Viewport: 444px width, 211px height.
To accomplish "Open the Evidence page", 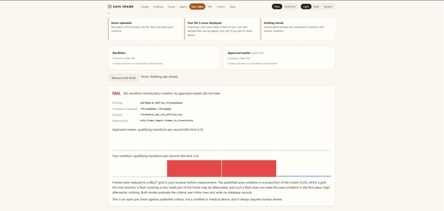I will click(x=158, y=7).
